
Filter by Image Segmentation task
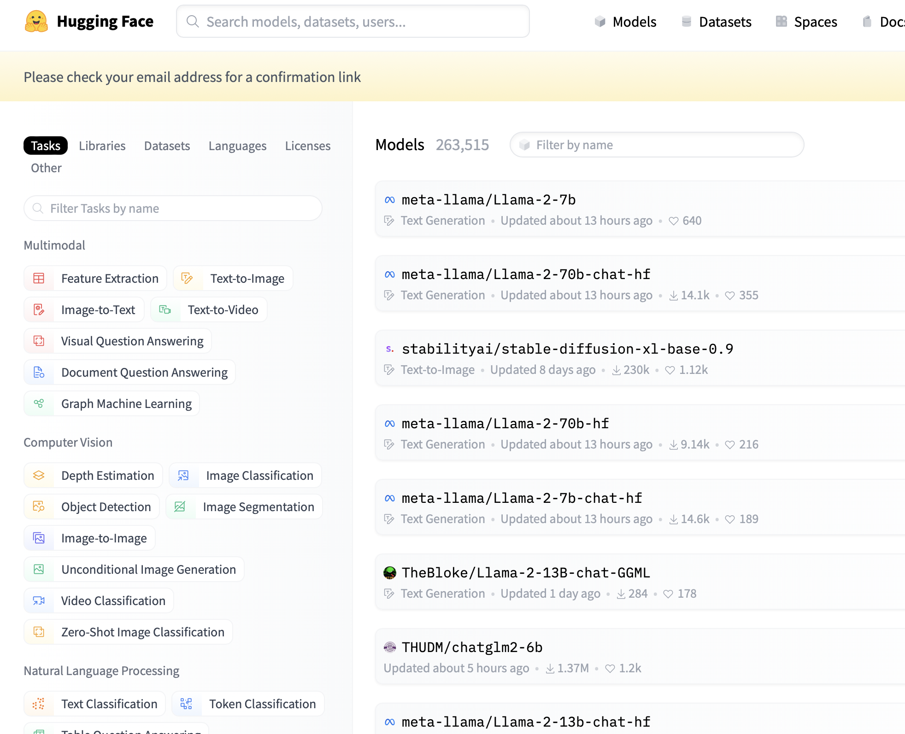pyautogui.click(x=244, y=507)
